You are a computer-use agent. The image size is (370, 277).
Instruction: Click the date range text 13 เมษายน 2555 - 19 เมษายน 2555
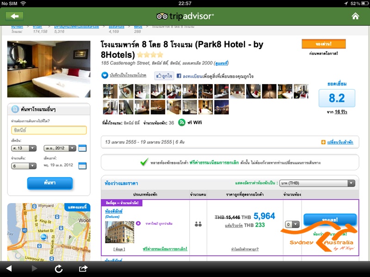138,142
